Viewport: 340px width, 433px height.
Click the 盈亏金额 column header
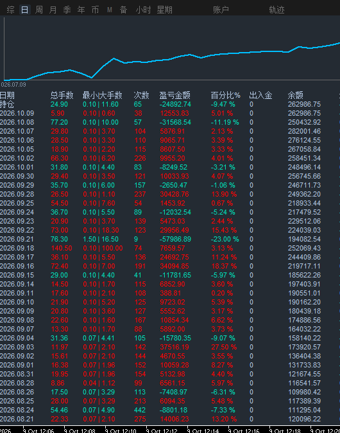[175, 96]
